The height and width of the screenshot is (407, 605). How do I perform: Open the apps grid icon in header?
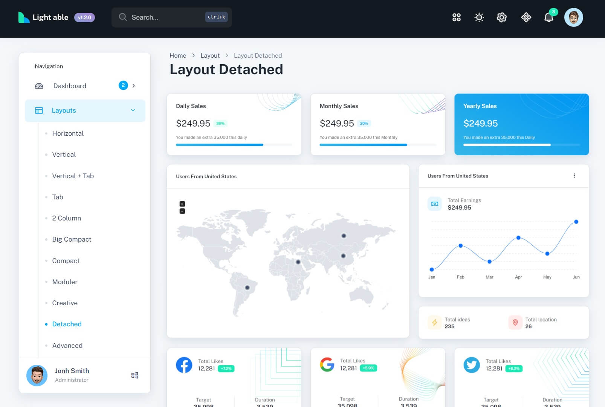[456, 17]
